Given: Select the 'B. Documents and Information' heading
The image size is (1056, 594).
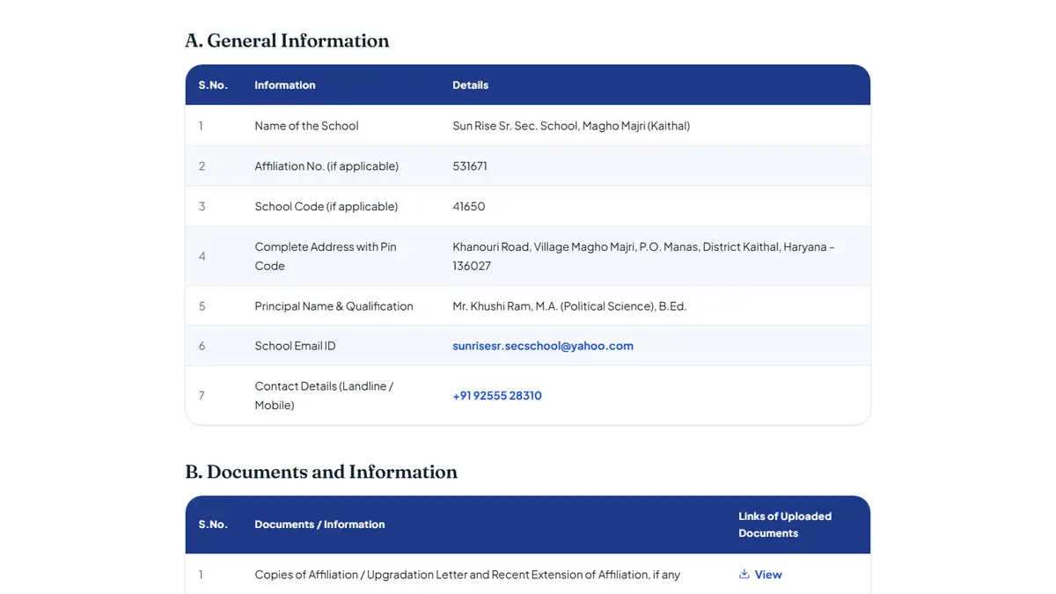Looking at the screenshot, I should [321, 472].
